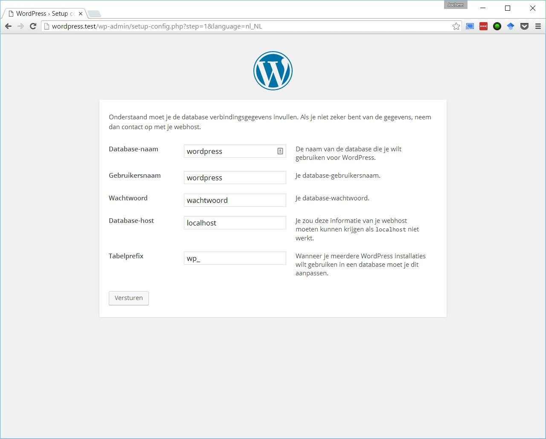The image size is (546, 439).
Task: Click the Database-host input field
Action: coord(235,223)
